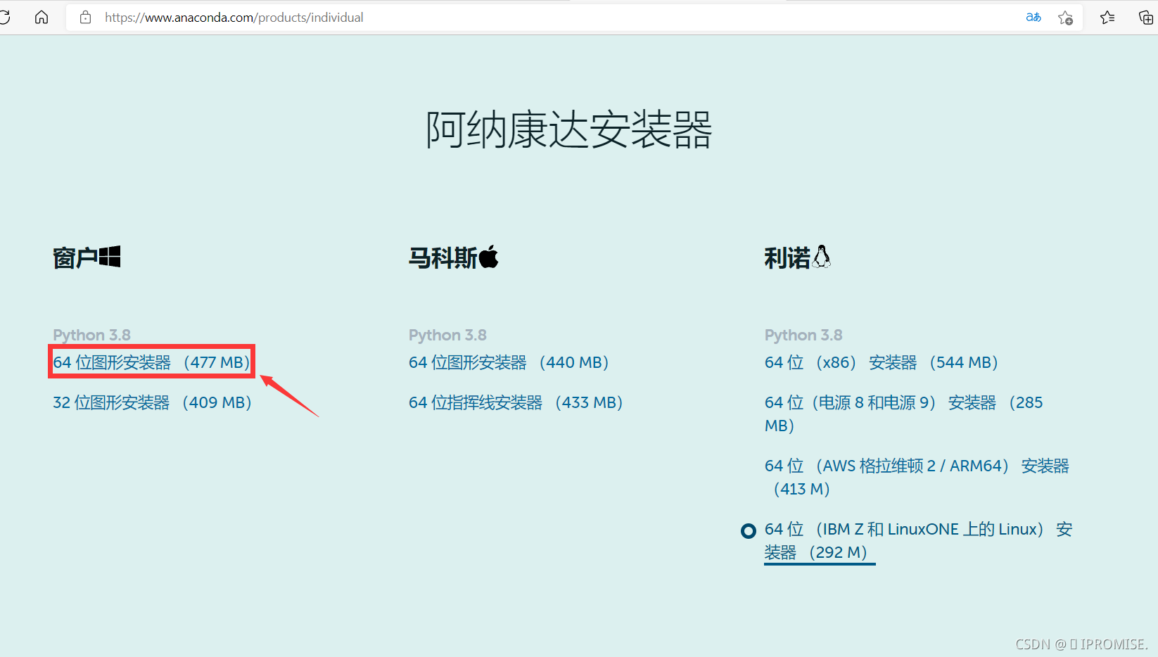Click the Linux penguin beside 利诺

pos(822,256)
